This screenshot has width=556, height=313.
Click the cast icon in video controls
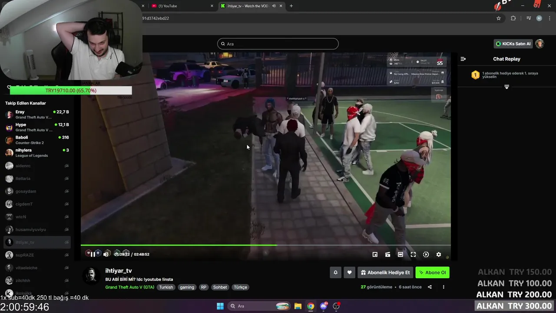click(x=387, y=255)
